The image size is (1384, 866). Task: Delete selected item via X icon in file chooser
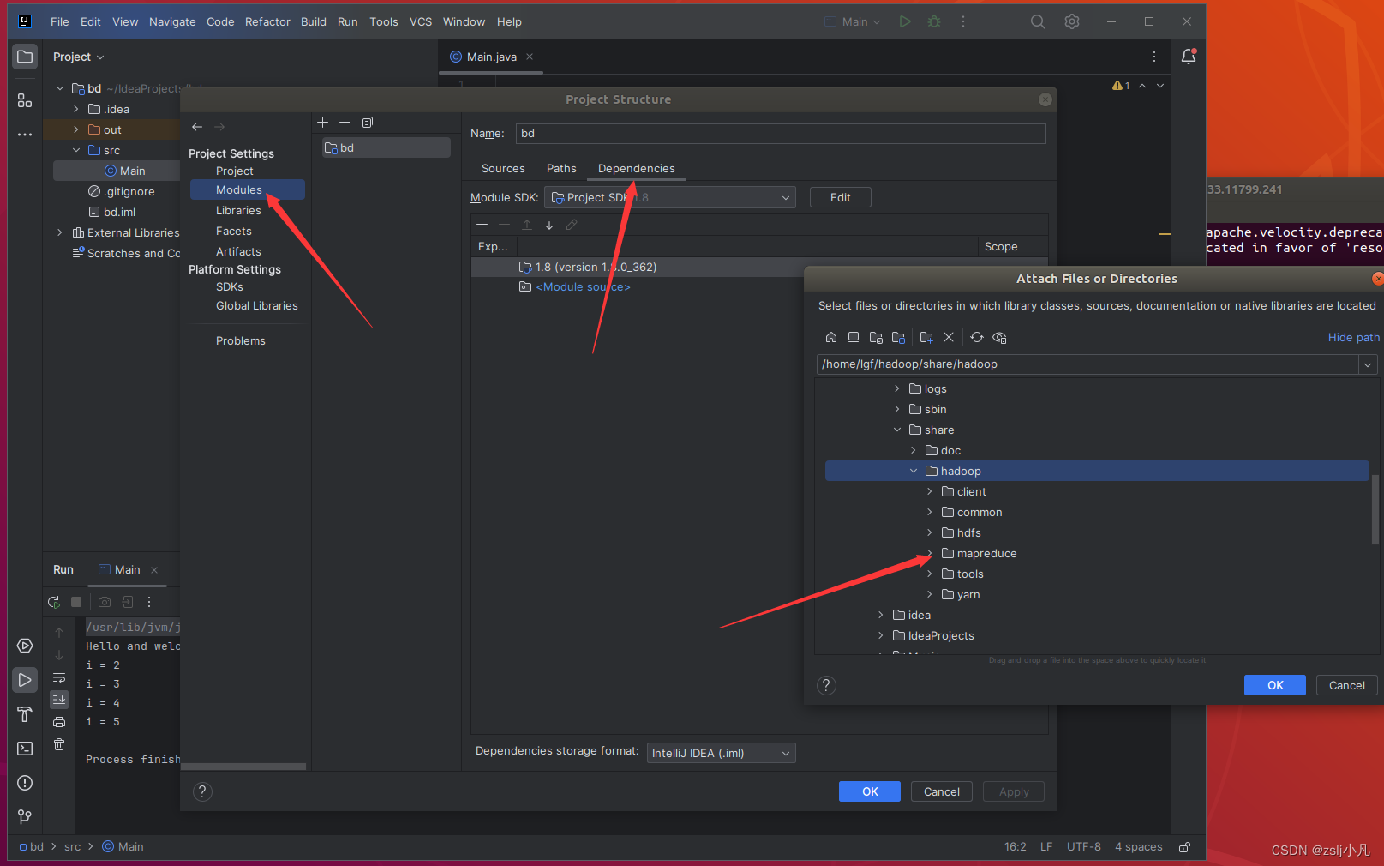[x=949, y=338]
